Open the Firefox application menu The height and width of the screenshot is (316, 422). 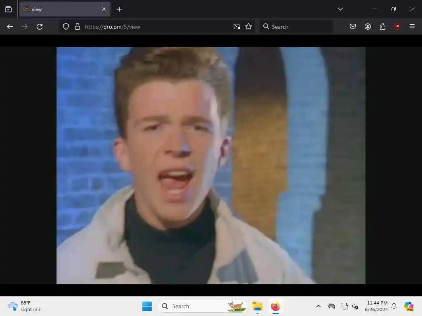pos(412,26)
